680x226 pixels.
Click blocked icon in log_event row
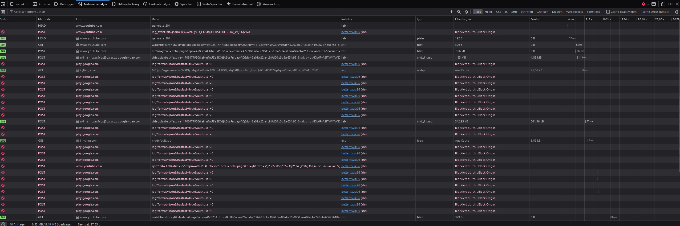click(x=3, y=32)
